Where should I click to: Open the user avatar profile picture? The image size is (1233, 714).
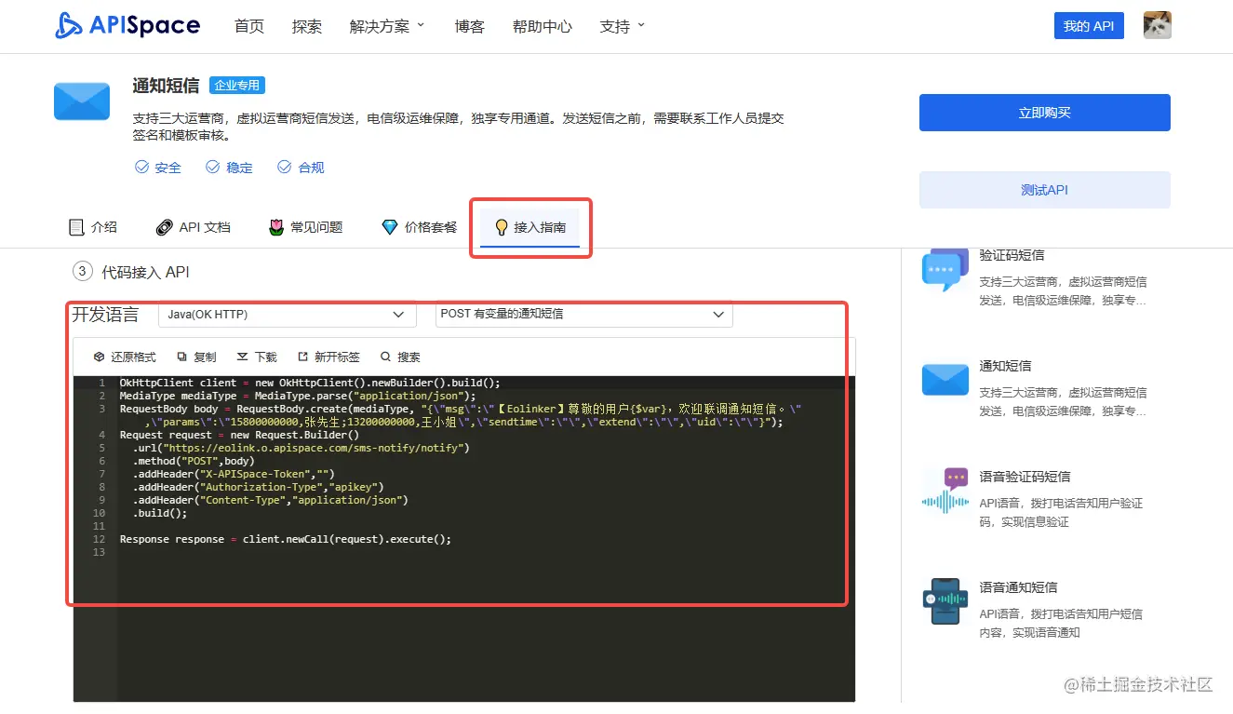pos(1157,25)
